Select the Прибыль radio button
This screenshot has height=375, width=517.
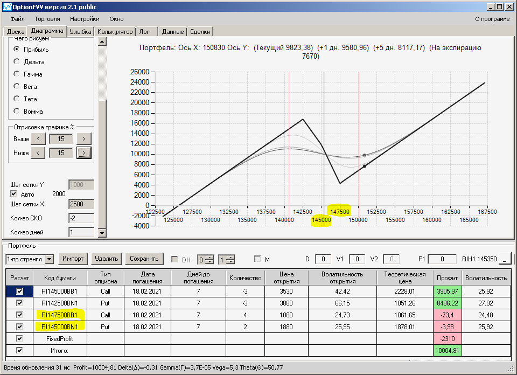(17, 49)
